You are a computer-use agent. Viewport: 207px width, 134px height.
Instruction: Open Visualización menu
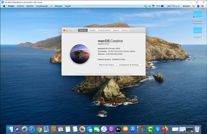tap(42, 6)
